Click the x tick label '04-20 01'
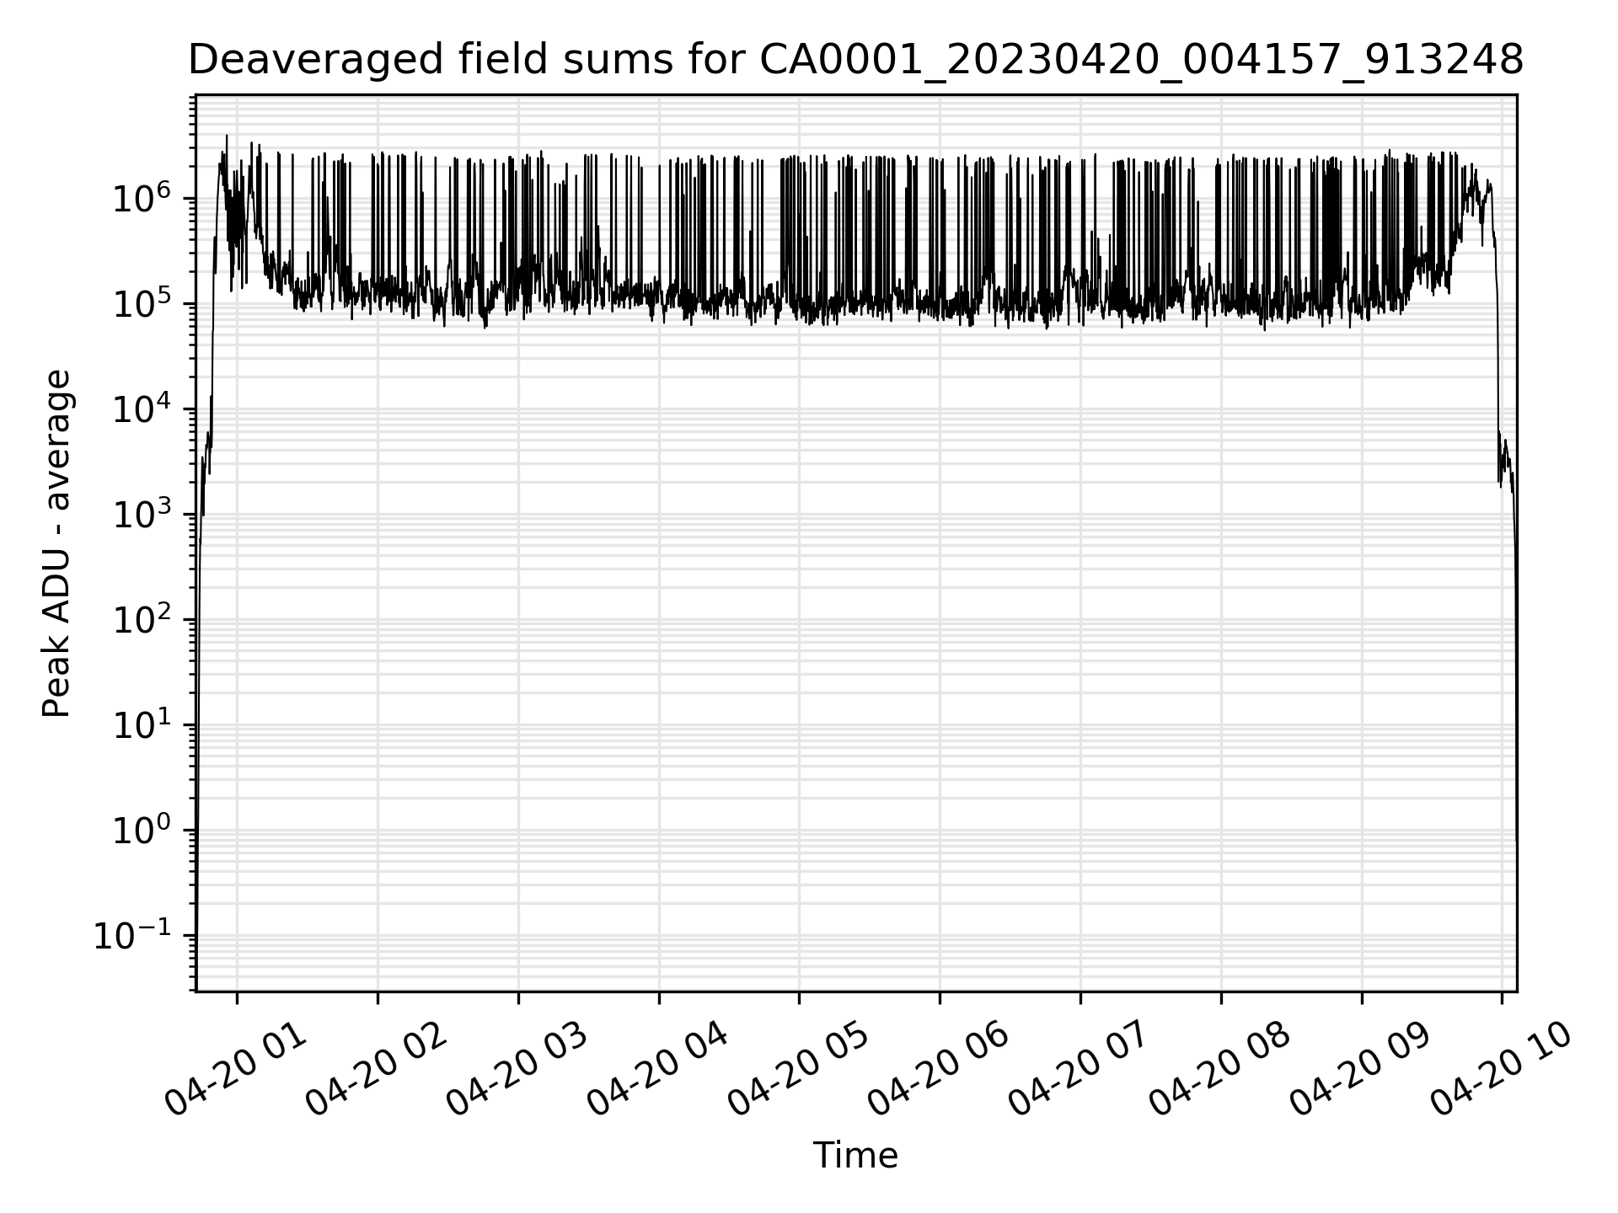 235,1068
